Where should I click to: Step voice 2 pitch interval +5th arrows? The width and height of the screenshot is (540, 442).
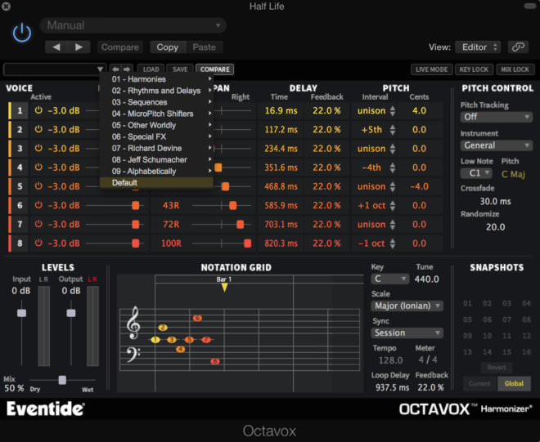pos(393,130)
